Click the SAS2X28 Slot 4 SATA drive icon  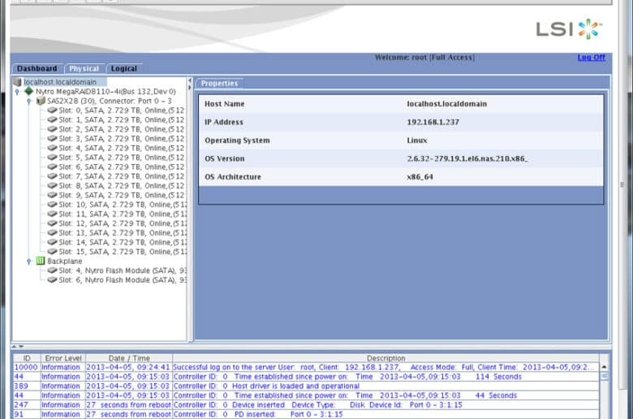52,148
